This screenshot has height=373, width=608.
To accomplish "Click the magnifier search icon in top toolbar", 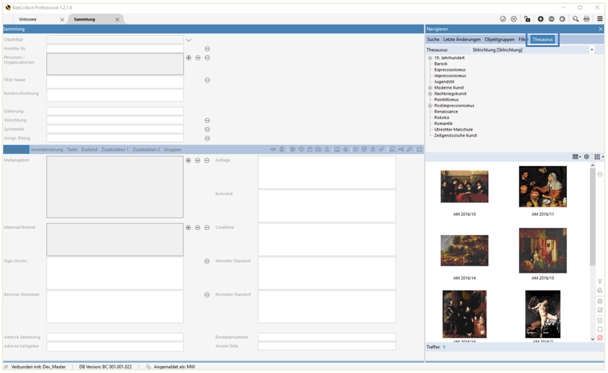I will click(x=576, y=19).
